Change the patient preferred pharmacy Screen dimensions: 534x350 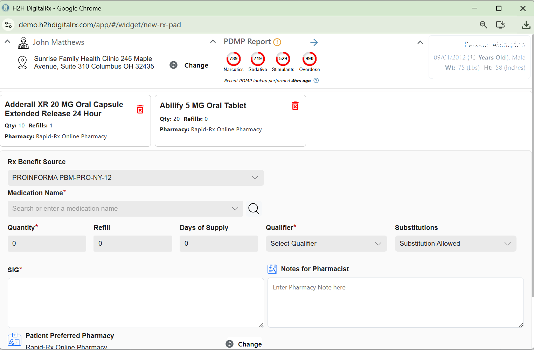point(244,344)
